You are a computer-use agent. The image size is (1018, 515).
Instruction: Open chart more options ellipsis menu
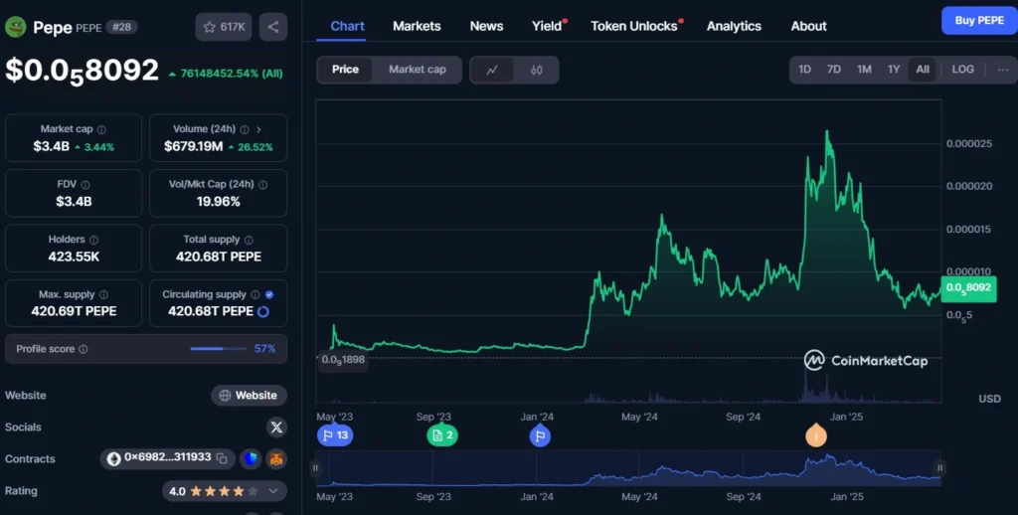point(1003,71)
